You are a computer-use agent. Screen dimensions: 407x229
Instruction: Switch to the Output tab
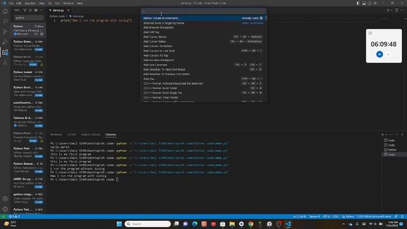[x=72, y=134]
